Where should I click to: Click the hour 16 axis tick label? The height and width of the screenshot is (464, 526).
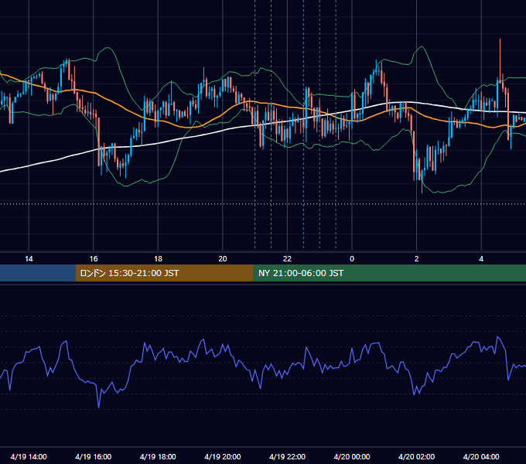click(x=94, y=259)
